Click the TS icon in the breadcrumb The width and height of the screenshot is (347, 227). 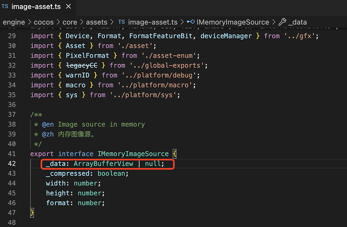pos(121,22)
